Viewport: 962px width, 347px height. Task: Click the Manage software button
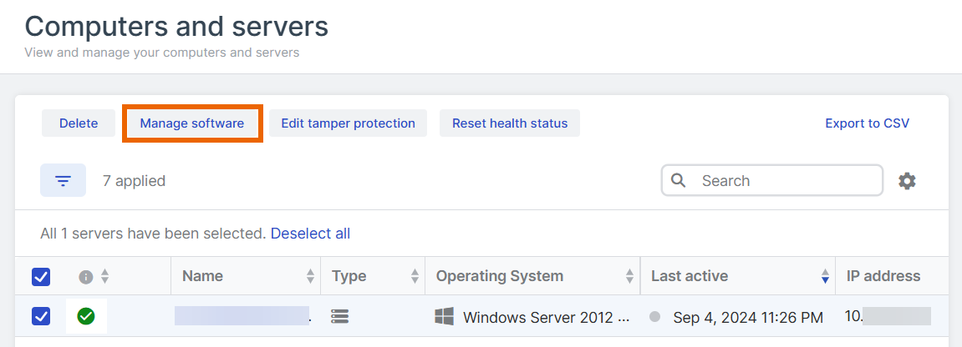(192, 123)
